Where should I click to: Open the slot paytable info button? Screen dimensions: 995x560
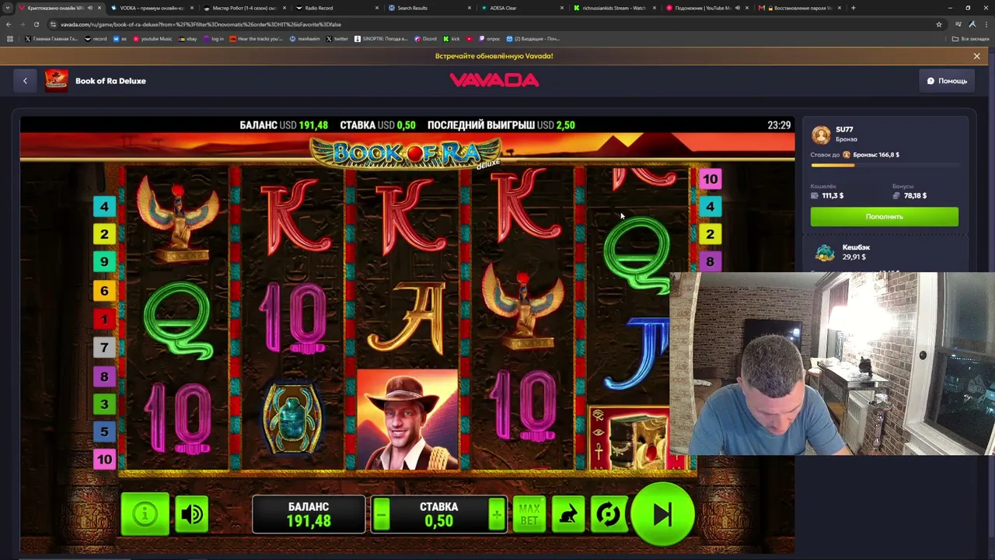click(x=145, y=514)
